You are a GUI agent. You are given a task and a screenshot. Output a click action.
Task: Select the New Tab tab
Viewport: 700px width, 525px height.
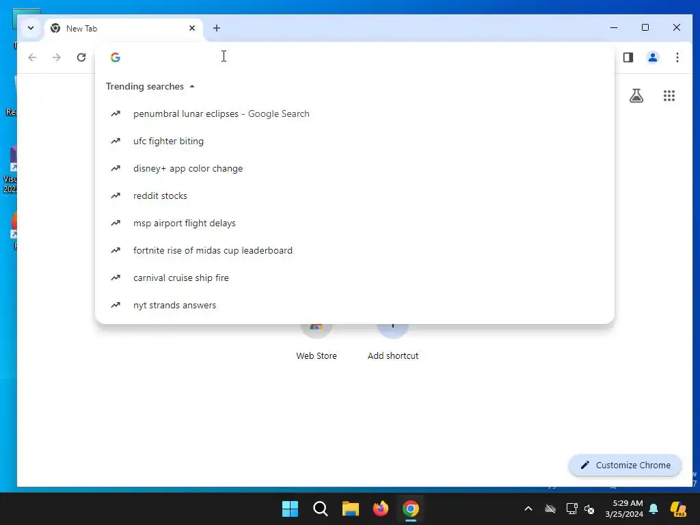124,29
